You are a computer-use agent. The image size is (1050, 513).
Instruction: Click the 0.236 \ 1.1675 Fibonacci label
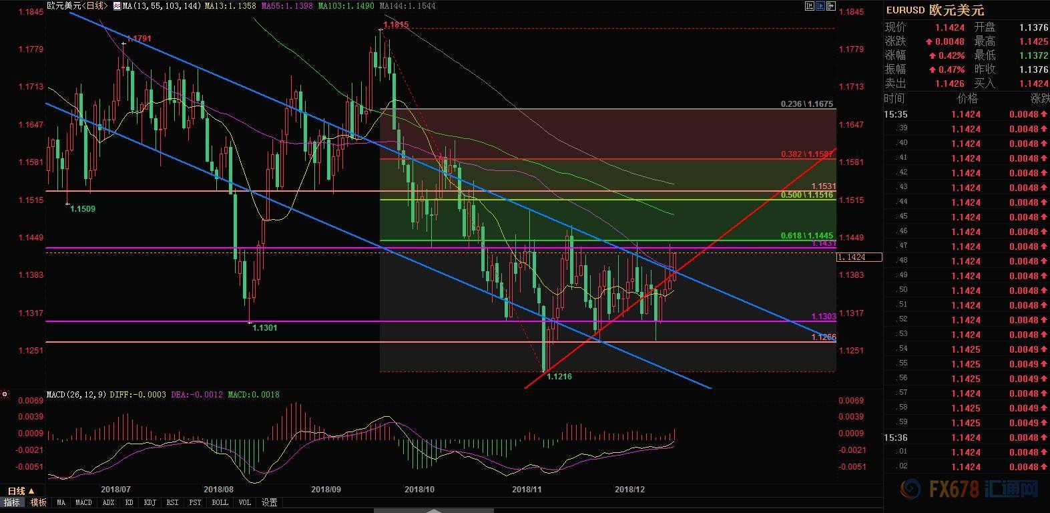(x=807, y=104)
